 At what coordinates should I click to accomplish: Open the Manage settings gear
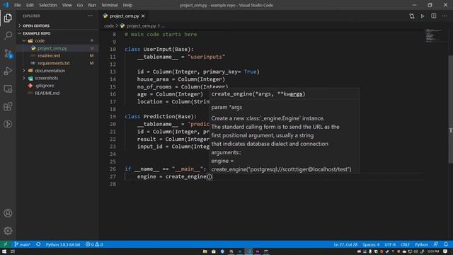(x=8, y=231)
